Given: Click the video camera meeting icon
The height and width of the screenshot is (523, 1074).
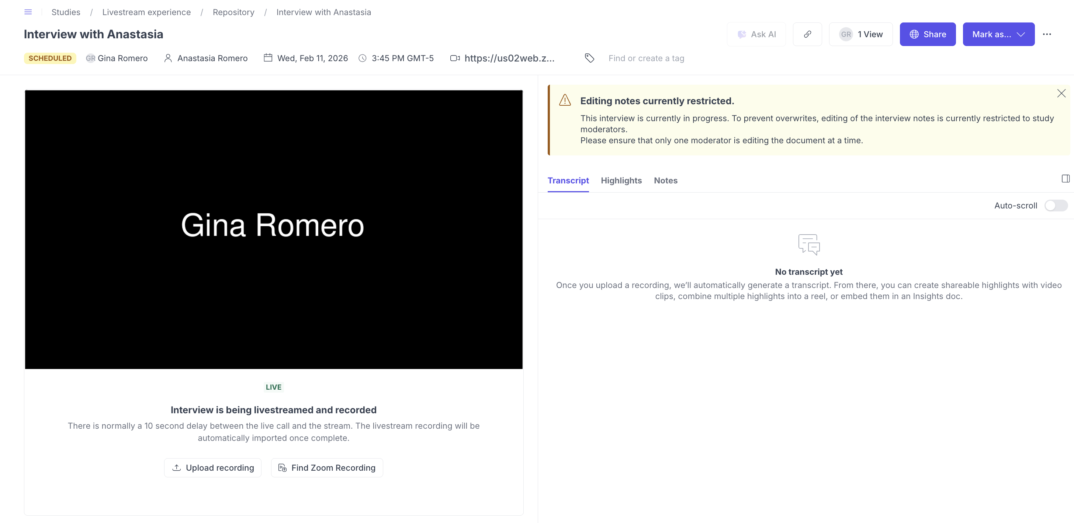Looking at the screenshot, I should tap(455, 58).
